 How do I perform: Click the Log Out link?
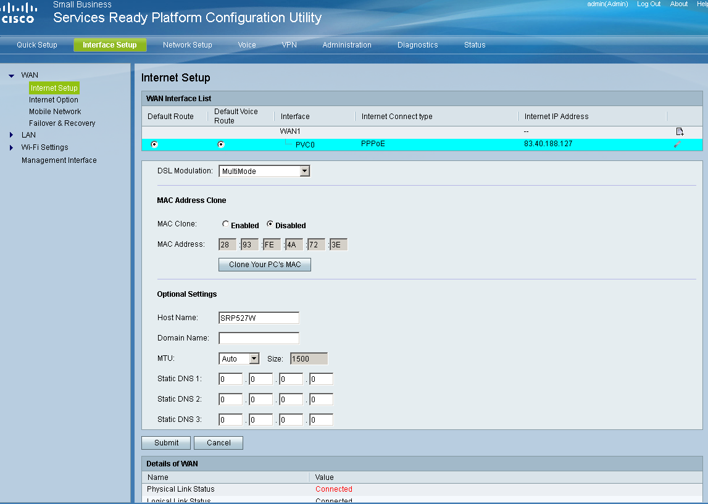648,4
